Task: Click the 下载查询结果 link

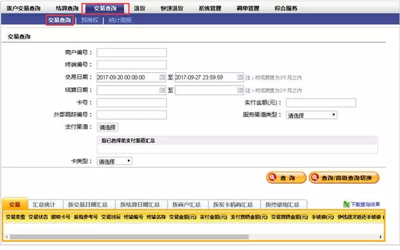Action: 365,204
